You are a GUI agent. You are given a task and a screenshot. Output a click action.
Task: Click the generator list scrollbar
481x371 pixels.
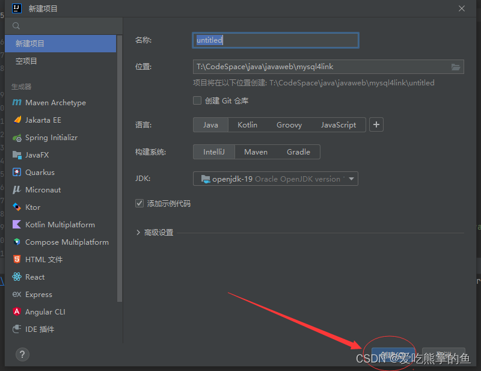click(120, 168)
